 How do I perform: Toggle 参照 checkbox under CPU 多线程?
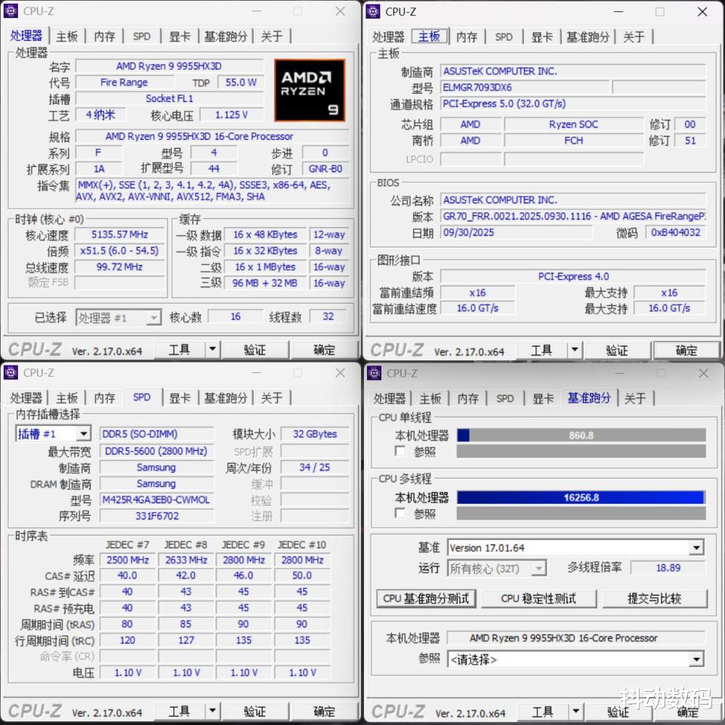click(400, 514)
